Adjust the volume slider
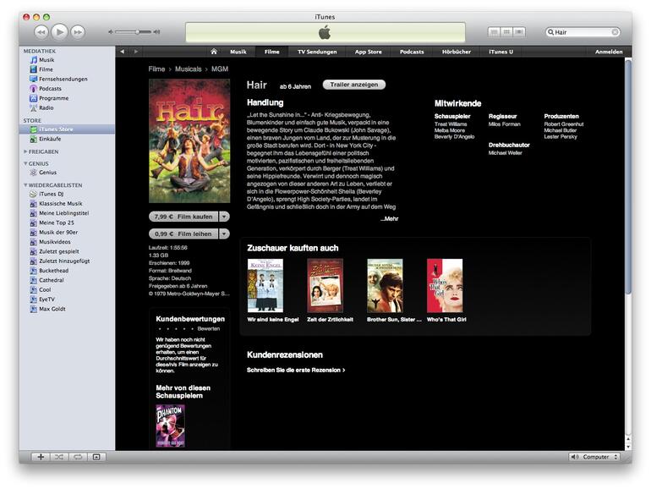The image size is (651, 489). [134, 31]
